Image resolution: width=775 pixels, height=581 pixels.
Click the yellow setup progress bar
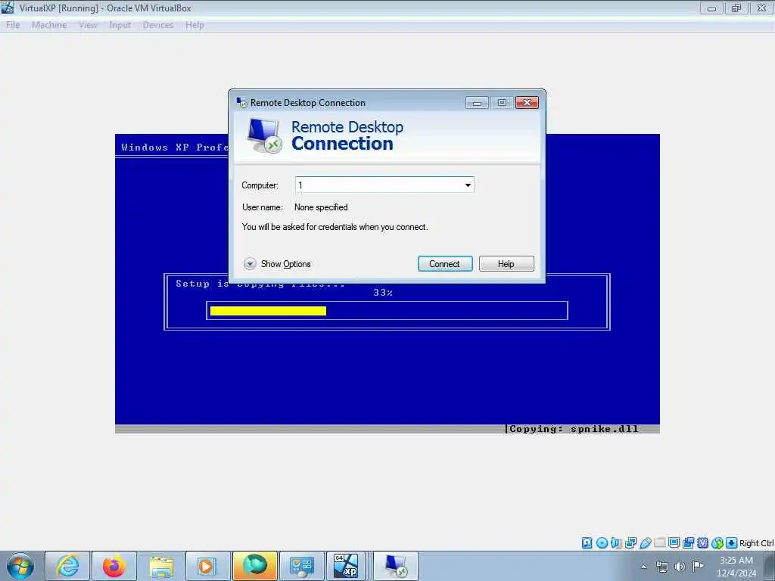(268, 311)
